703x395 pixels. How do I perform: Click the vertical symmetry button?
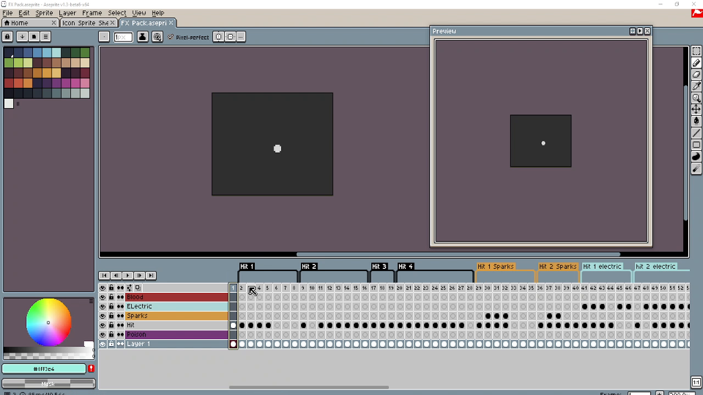pos(219,37)
